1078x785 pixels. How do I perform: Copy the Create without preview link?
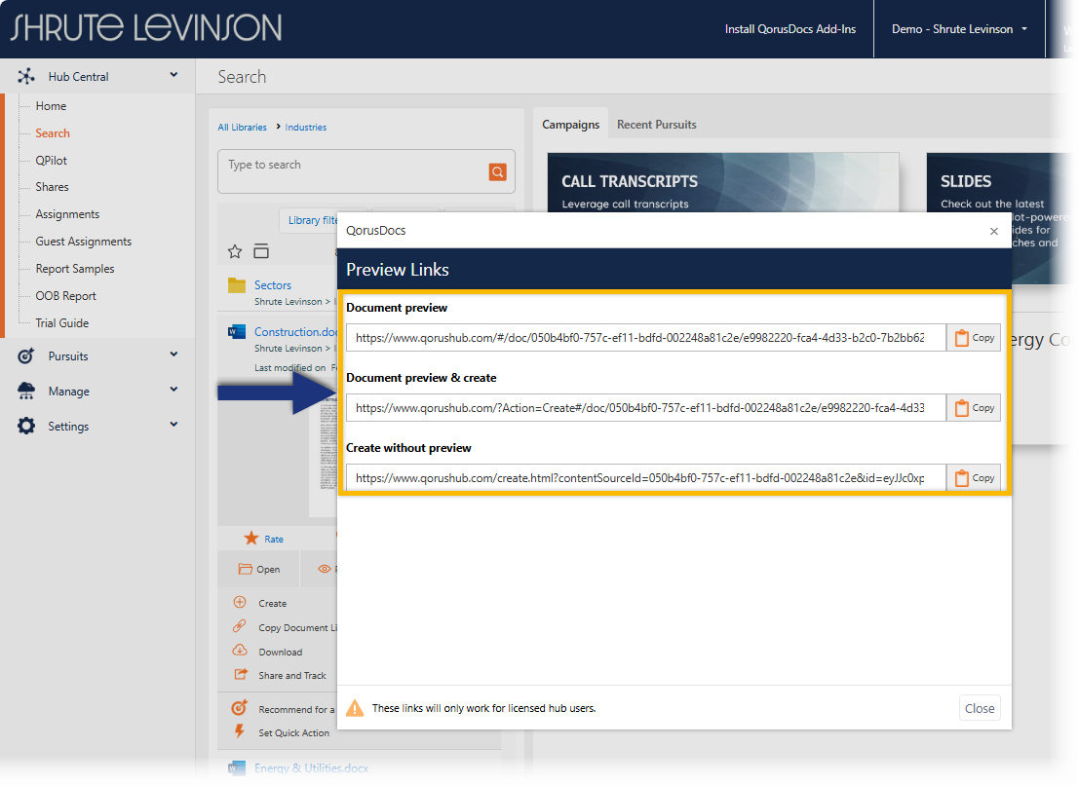coord(974,478)
